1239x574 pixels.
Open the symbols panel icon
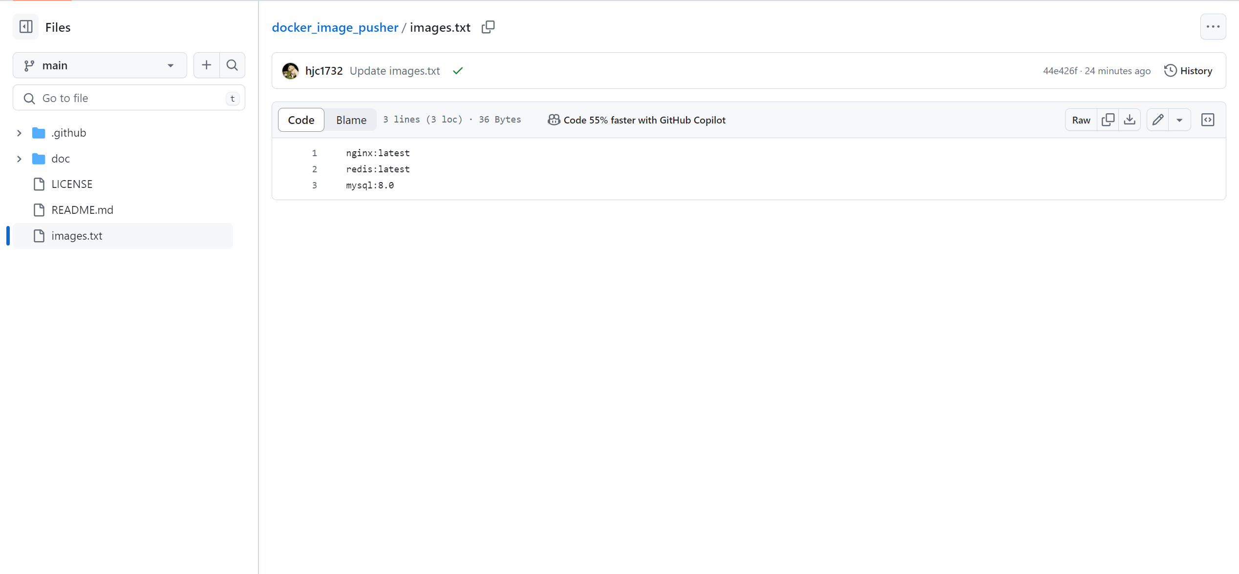point(1207,120)
